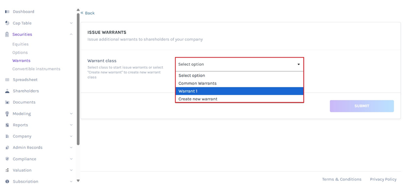Viewport: 403px width, 187px height.
Task: Click the Cap Table pie chart icon
Action: (7, 23)
